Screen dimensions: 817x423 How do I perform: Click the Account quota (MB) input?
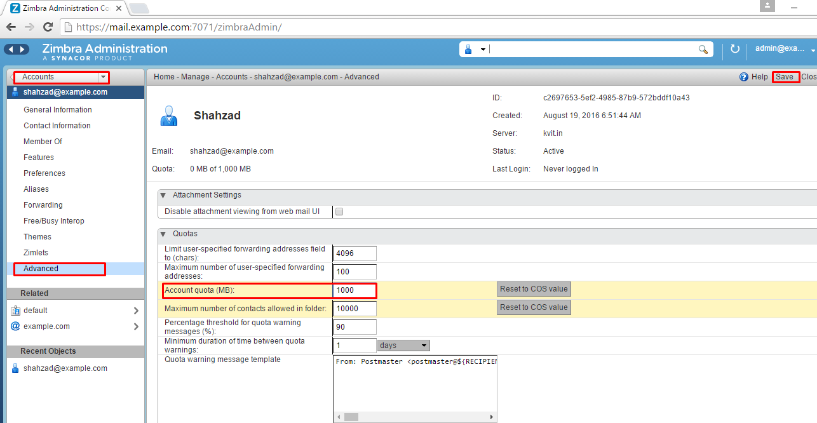pos(354,290)
